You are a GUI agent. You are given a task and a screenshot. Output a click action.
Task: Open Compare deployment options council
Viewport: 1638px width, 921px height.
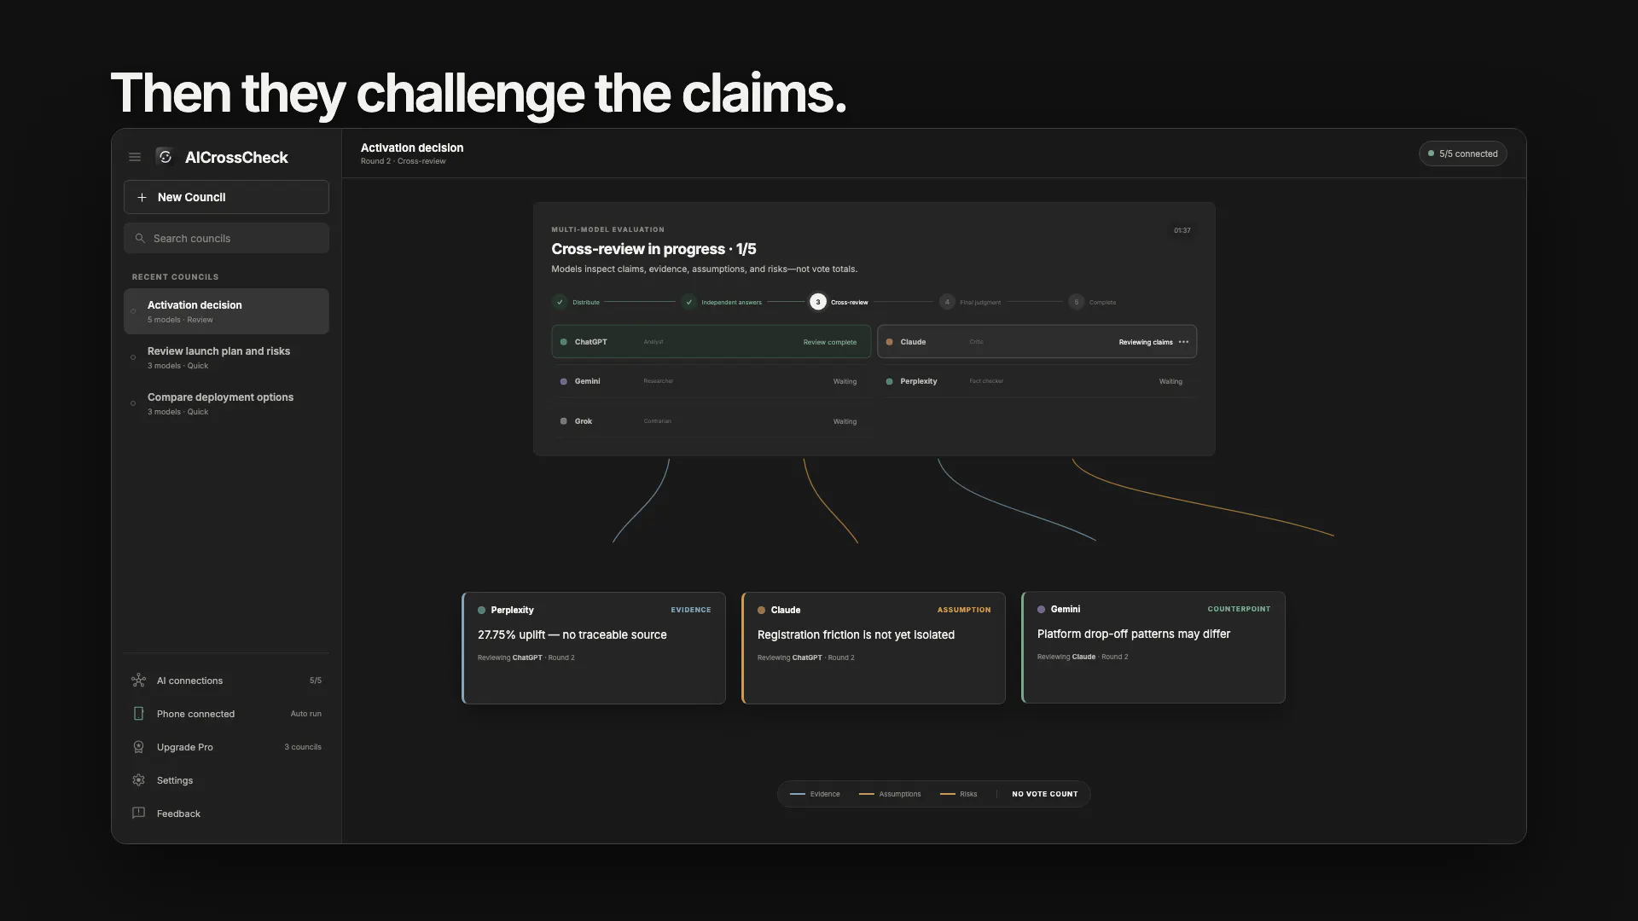click(226, 403)
